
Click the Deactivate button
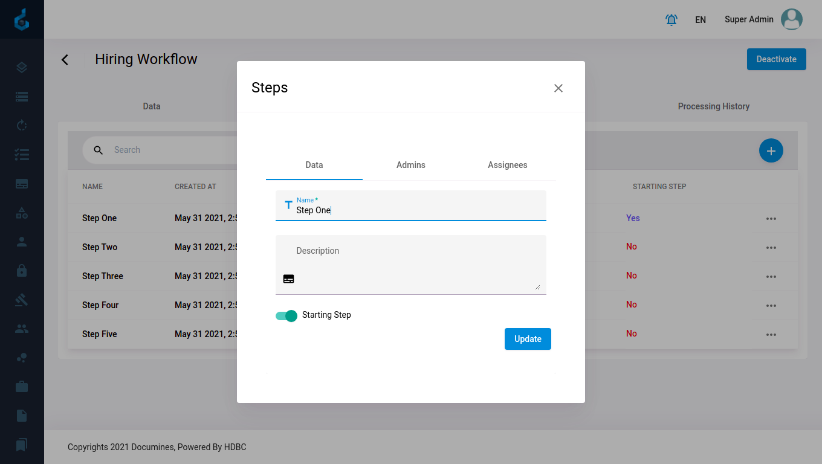[776, 59]
